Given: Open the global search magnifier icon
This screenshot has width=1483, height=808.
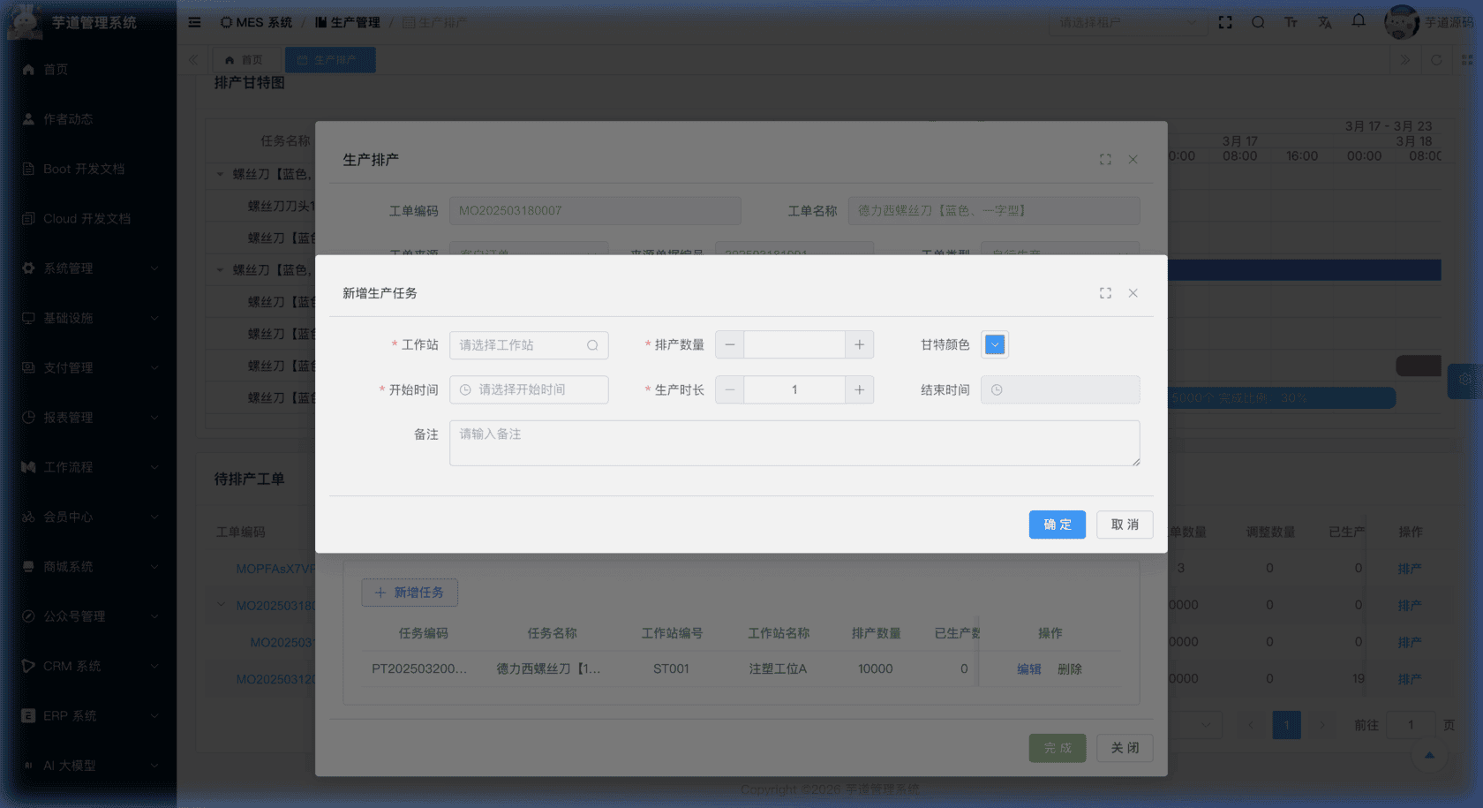Looking at the screenshot, I should point(1258,22).
